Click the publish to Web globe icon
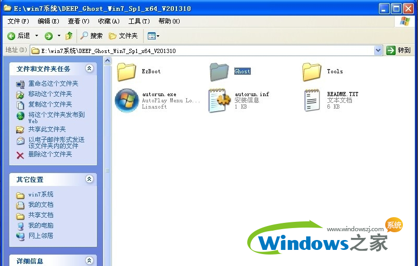Image resolution: width=418 pixels, height=266 pixels. [20, 116]
